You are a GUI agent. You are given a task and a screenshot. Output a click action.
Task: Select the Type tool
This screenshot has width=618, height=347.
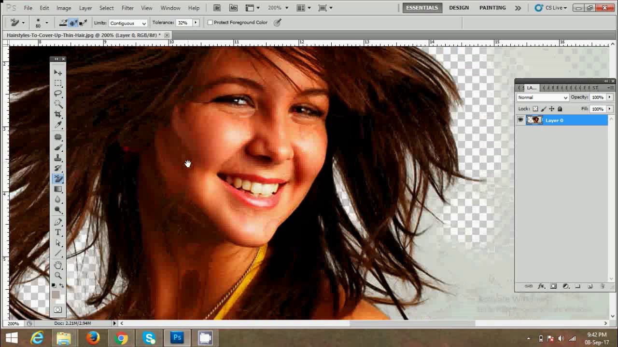(58, 233)
